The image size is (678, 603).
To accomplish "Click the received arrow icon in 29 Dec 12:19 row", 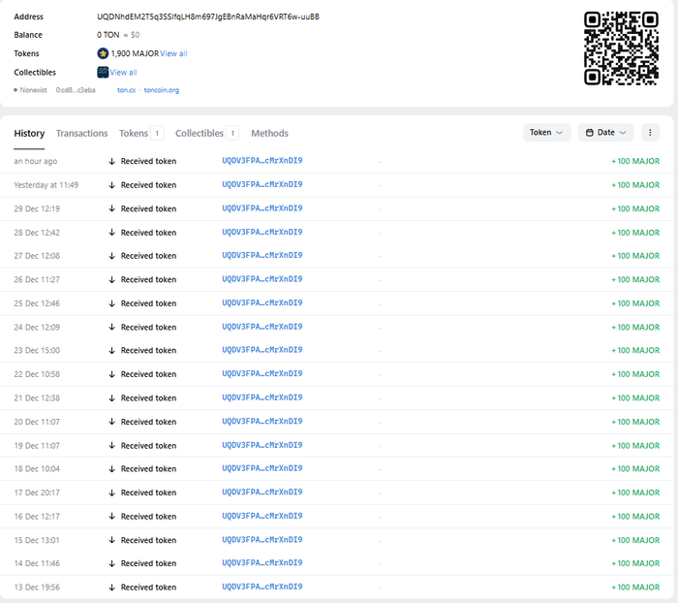I will click(111, 208).
